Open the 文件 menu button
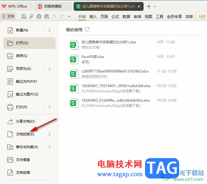The height and width of the screenshot is (184, 207). pos(8,16)
